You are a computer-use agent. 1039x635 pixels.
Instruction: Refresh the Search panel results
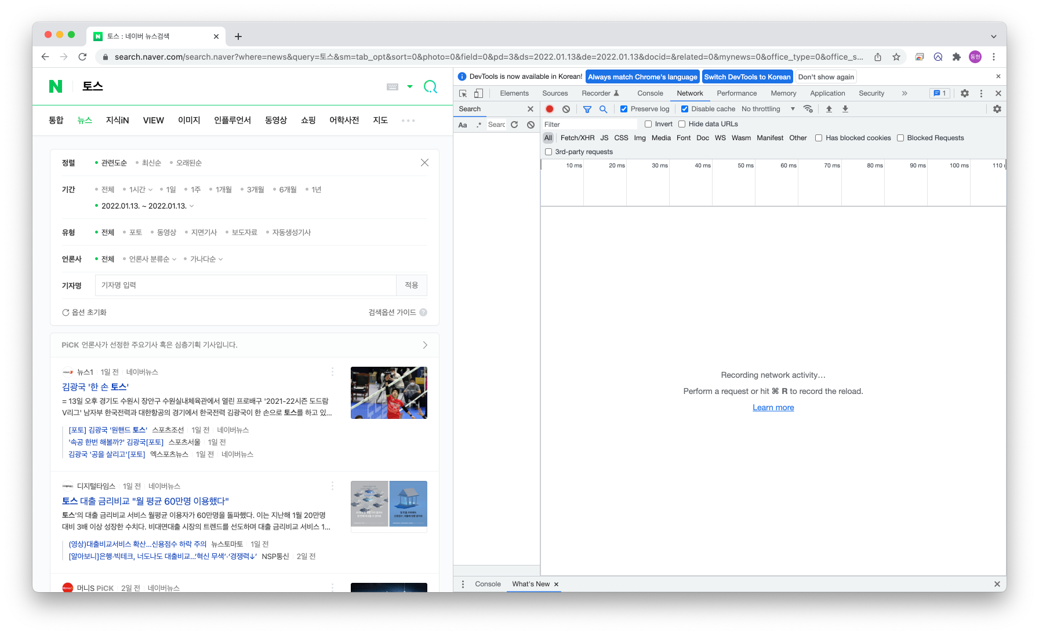(x=514, y=125)
